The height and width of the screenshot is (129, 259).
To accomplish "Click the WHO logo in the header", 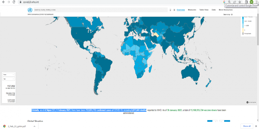I will tap(30, 10).
